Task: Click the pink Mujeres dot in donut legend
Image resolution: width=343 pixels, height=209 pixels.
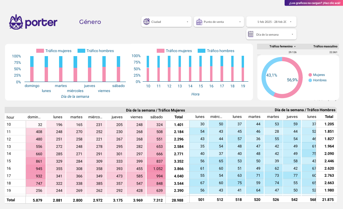Action: point(310,75)
